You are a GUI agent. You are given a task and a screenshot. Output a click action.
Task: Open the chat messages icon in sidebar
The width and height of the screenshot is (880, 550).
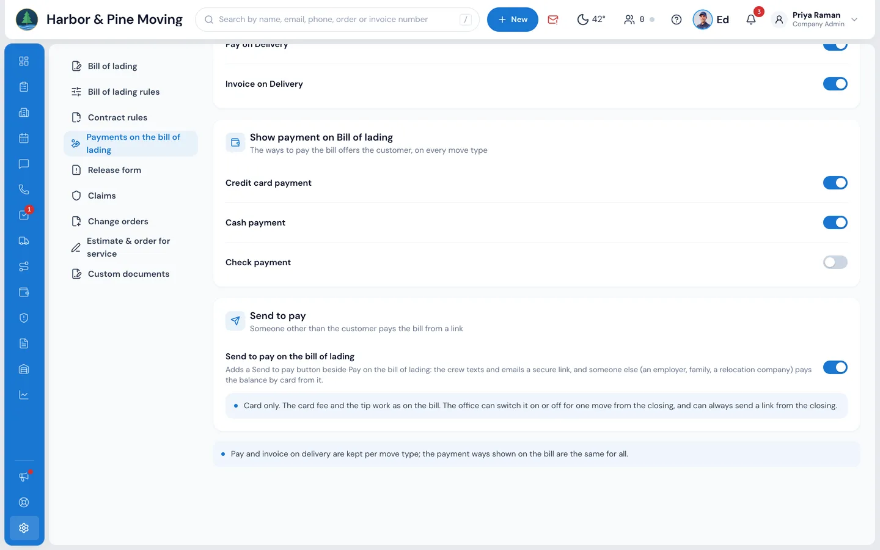click(x=24, y=164)
